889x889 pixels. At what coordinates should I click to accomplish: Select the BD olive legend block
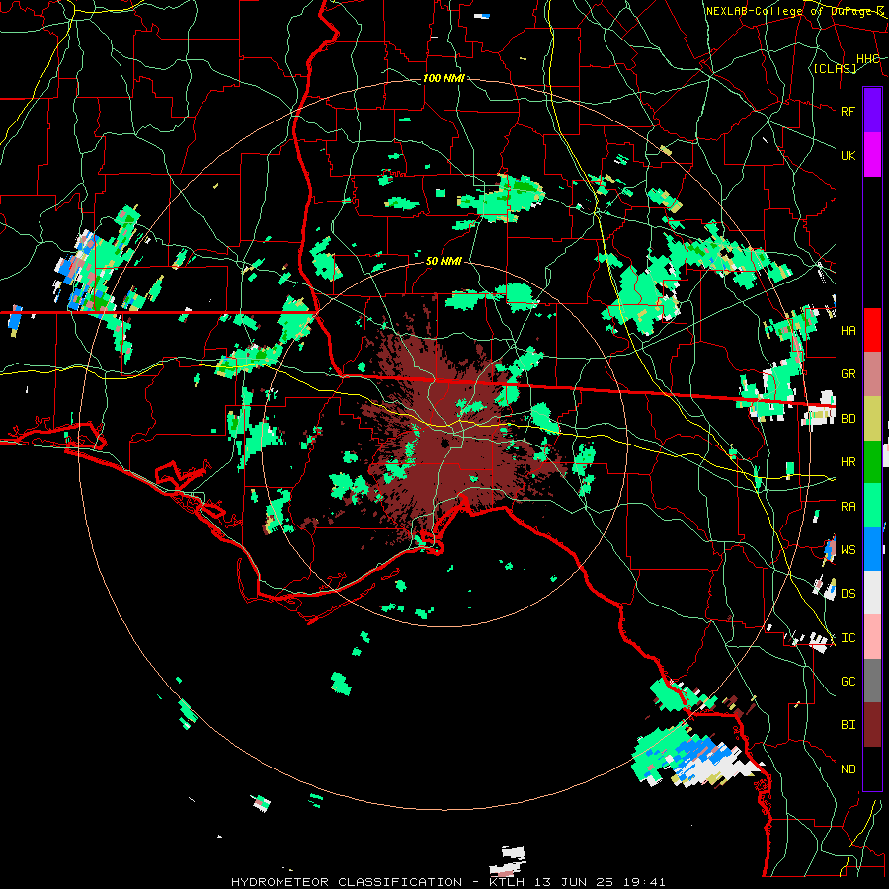coord(872,419)
